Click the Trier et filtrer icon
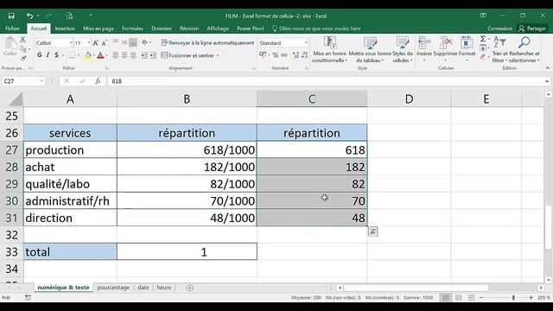The image size is (553, 311). coord(500,50)
